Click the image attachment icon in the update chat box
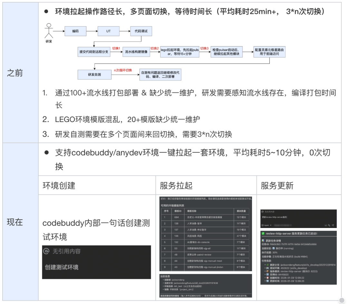The height and width of the screenshot is (304, 348). point(326,225)
